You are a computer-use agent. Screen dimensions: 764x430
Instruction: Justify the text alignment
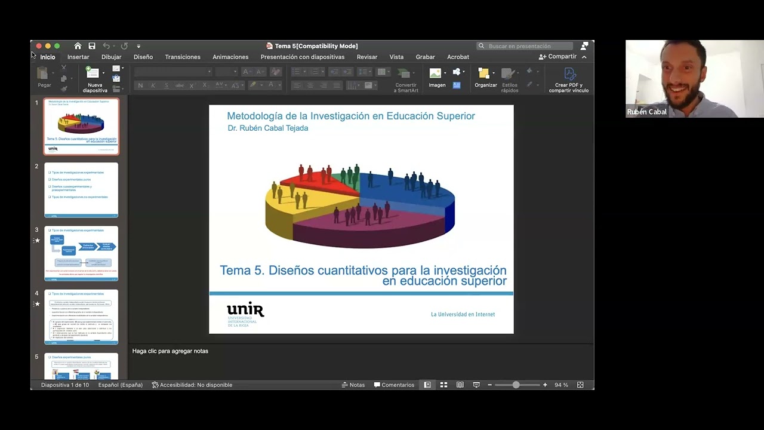337,85
